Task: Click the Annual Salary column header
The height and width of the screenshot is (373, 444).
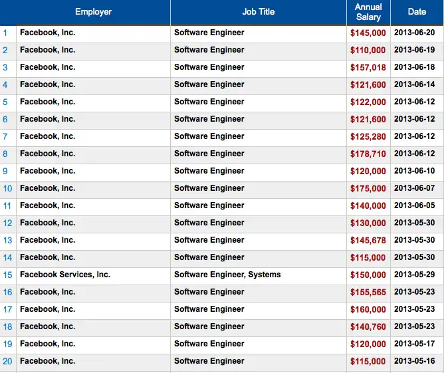Action: pos(368,12)
